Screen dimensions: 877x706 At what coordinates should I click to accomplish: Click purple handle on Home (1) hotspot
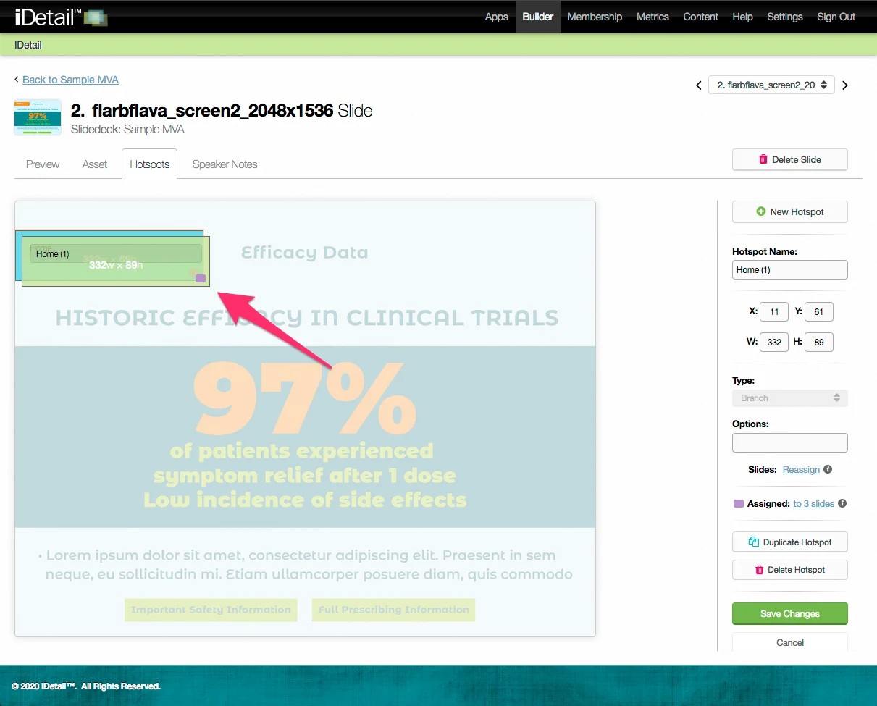coord(201,278)
